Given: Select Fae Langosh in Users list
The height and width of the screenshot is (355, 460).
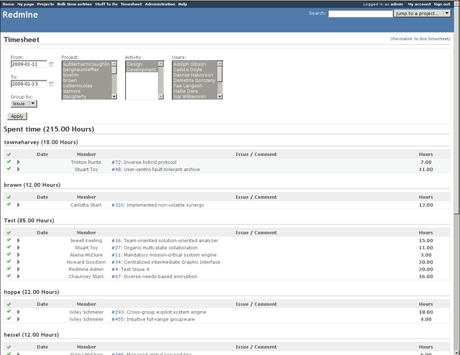Looking at the screenshot, I should 195,86.
